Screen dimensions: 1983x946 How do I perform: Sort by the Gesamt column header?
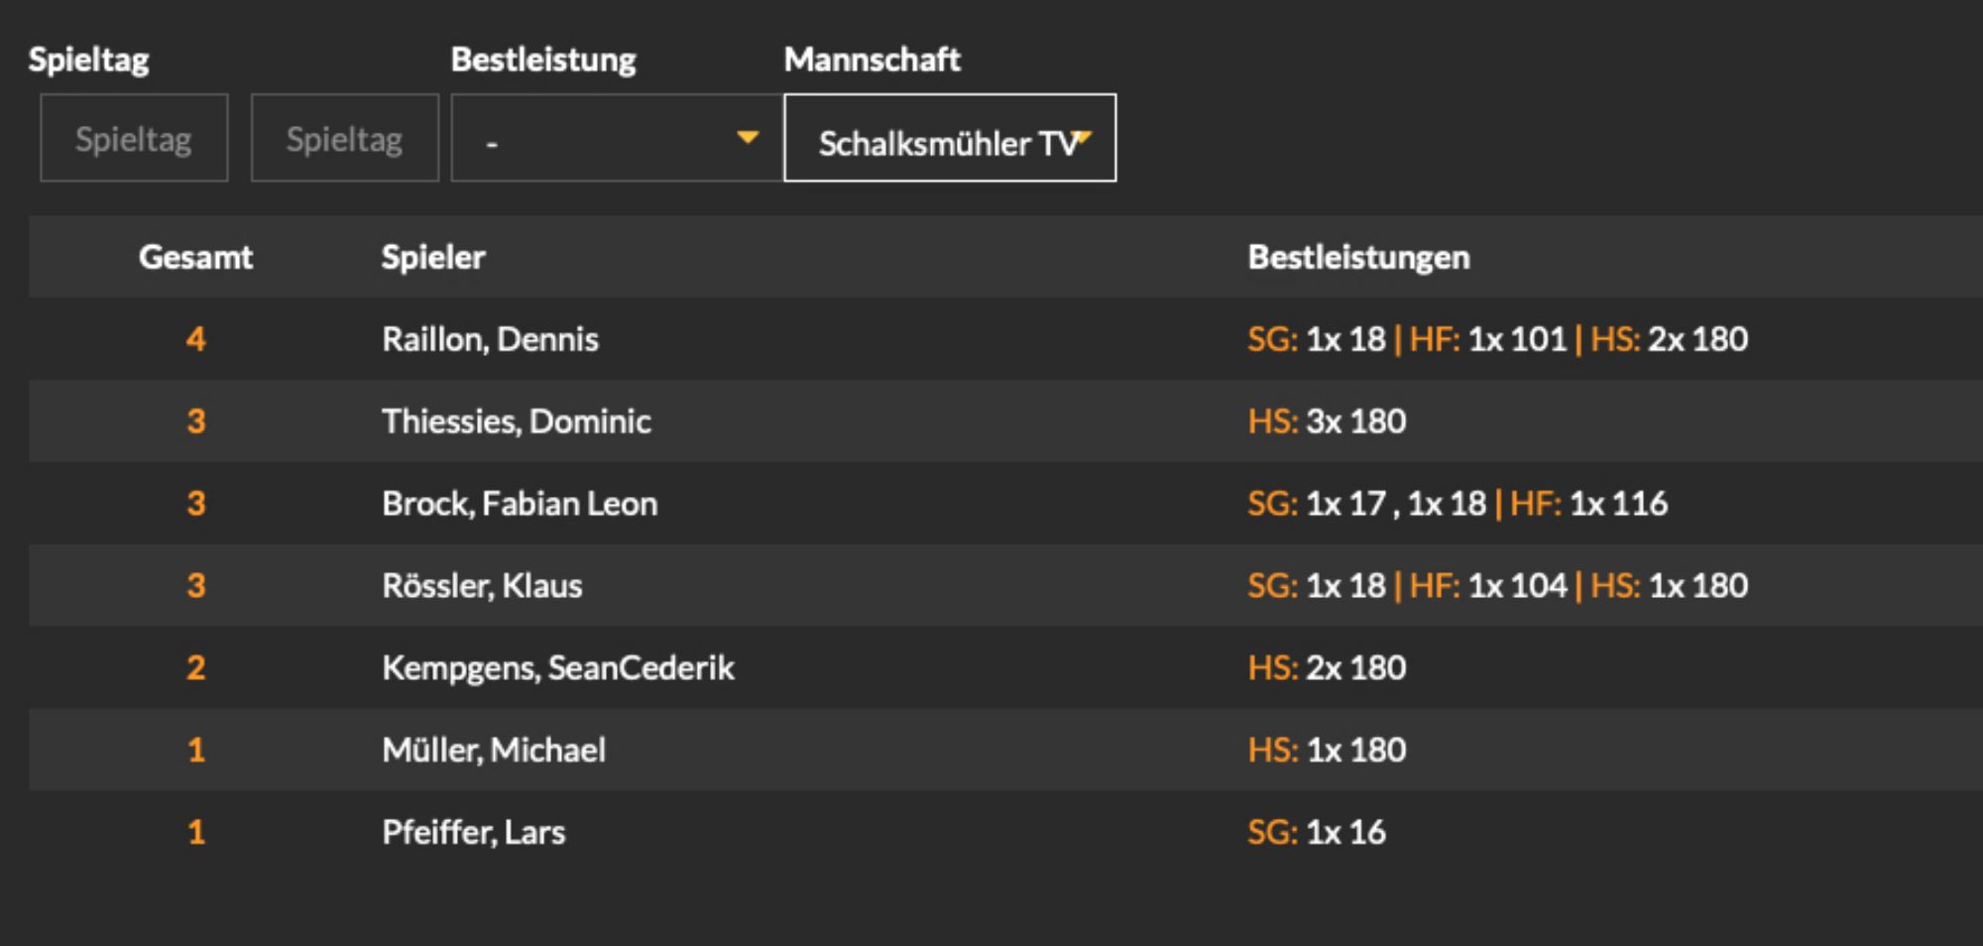point(195,257)
